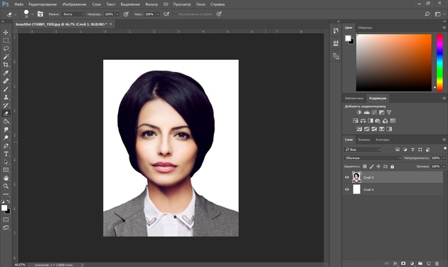
Task: Select Слой 3 layer thumbnail
Action: point(356,177)
